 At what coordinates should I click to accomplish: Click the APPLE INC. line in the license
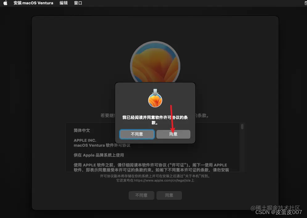85,140
